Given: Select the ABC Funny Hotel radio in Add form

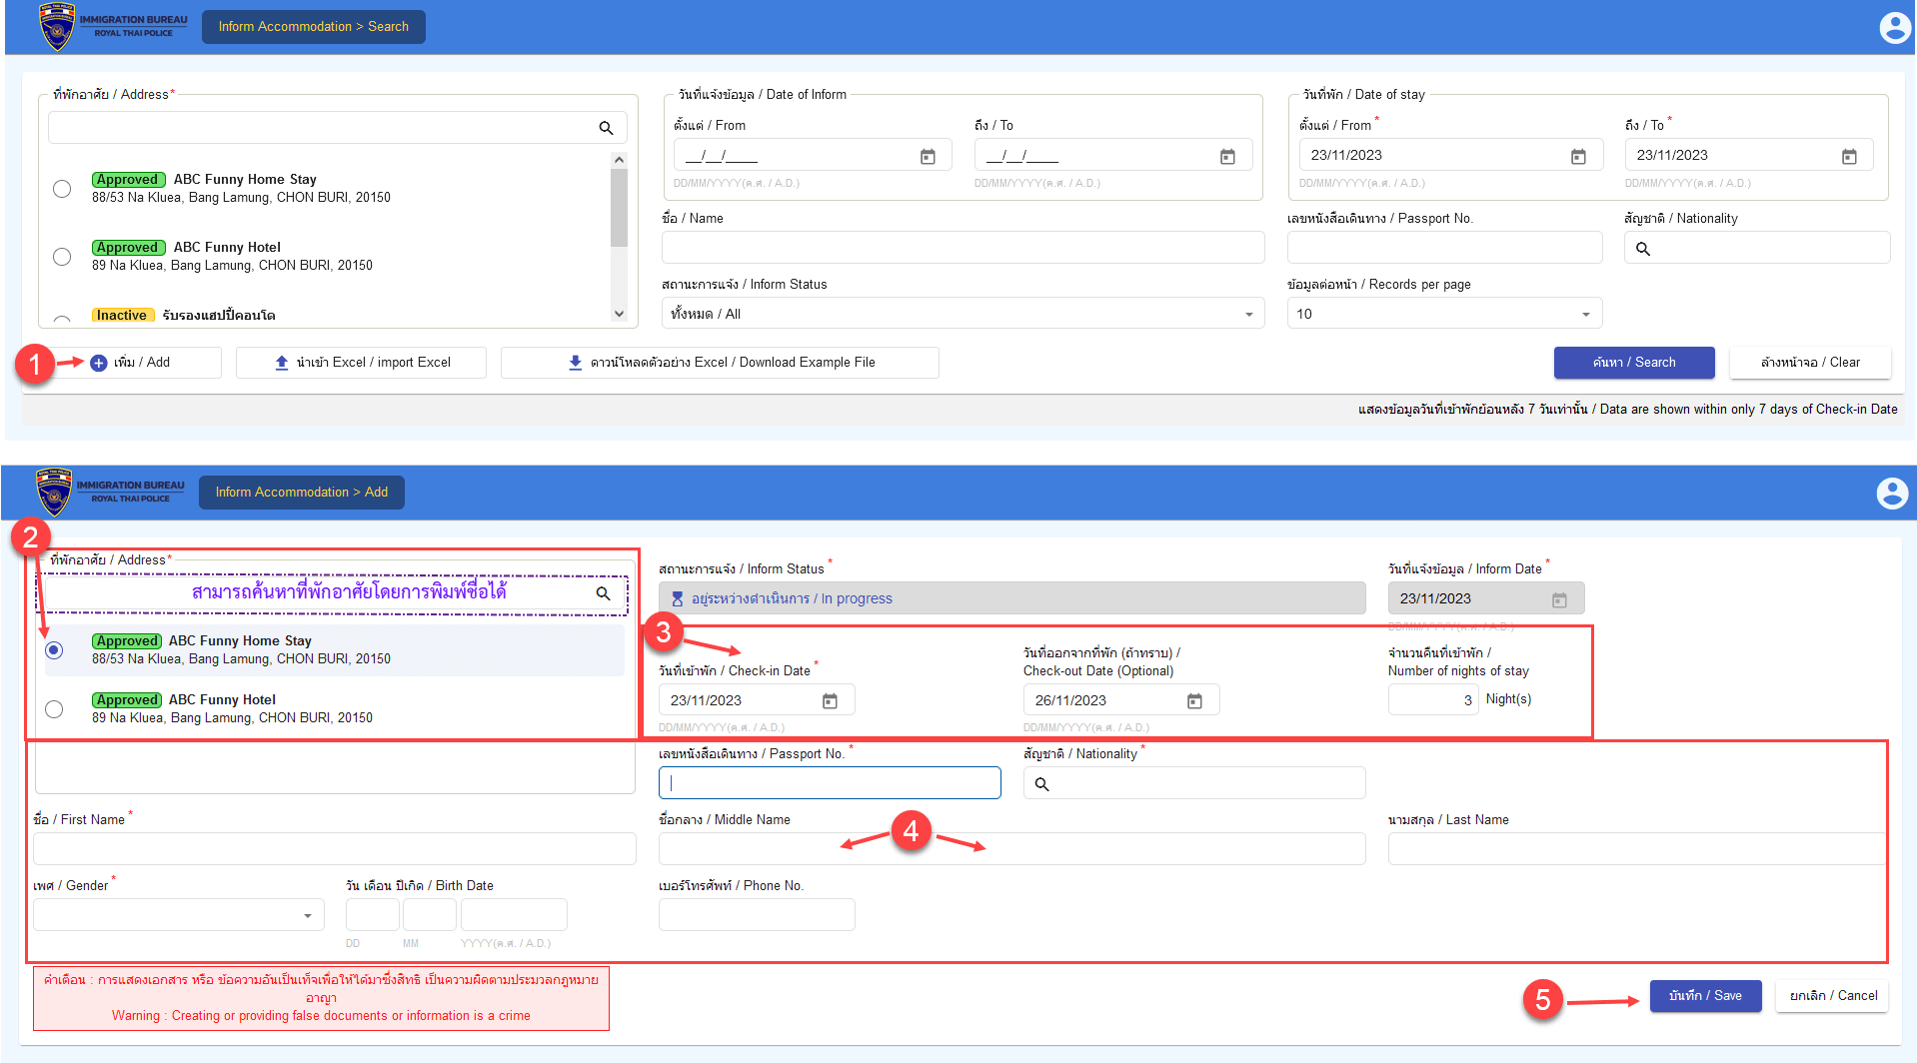Looking at the screenshot, I should tap(54, 708).
